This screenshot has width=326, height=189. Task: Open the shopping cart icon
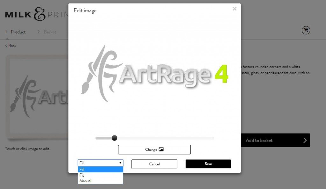(306, 30)
